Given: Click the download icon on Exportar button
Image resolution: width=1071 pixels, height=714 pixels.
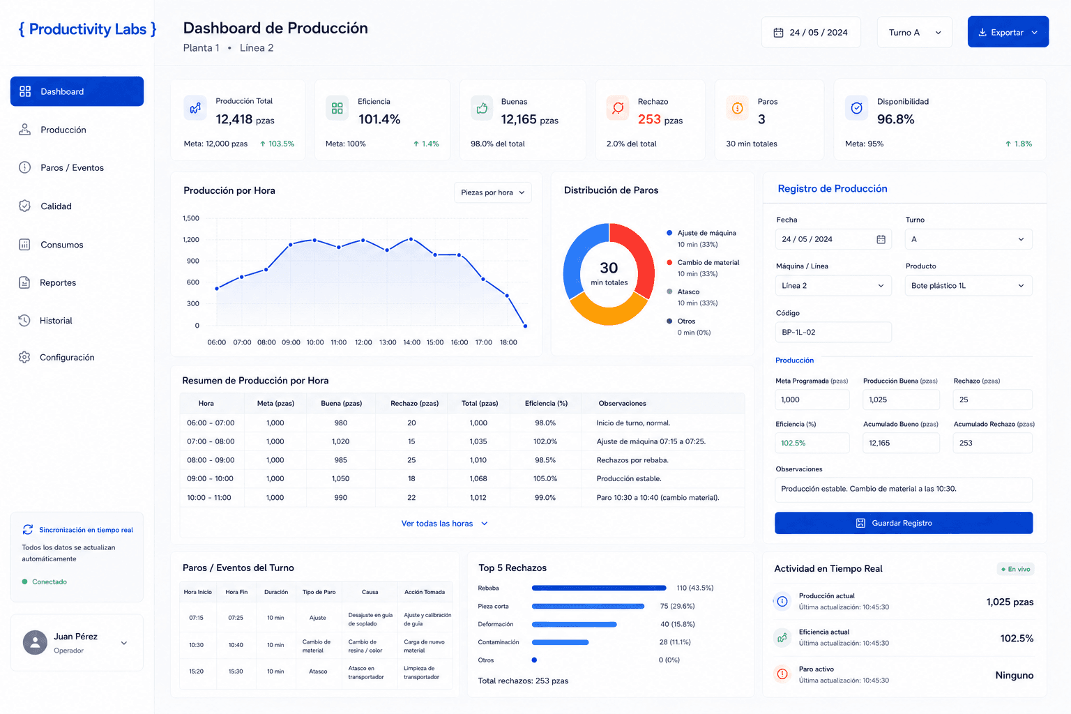Looking at the screenshot, I should pos(982,33).
